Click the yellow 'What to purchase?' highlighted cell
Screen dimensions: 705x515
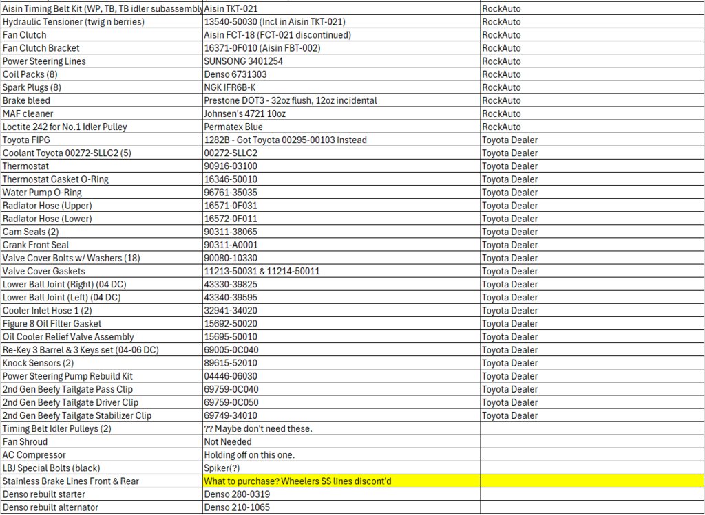click(341, 481)
